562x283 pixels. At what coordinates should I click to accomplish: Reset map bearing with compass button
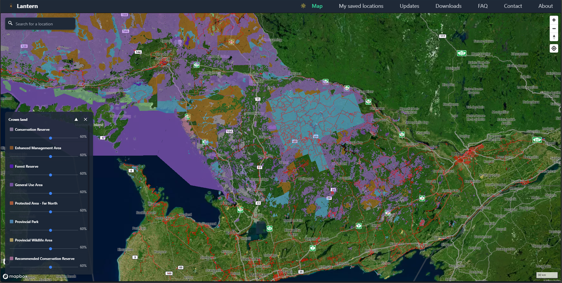pos(553,37)
